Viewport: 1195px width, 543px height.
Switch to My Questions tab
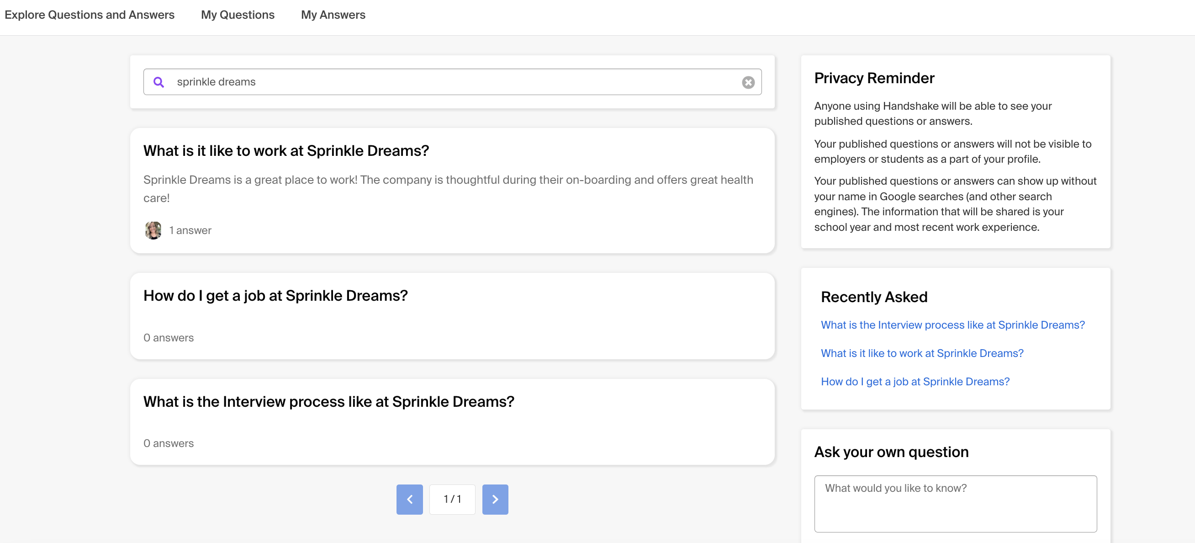[238, 15]
